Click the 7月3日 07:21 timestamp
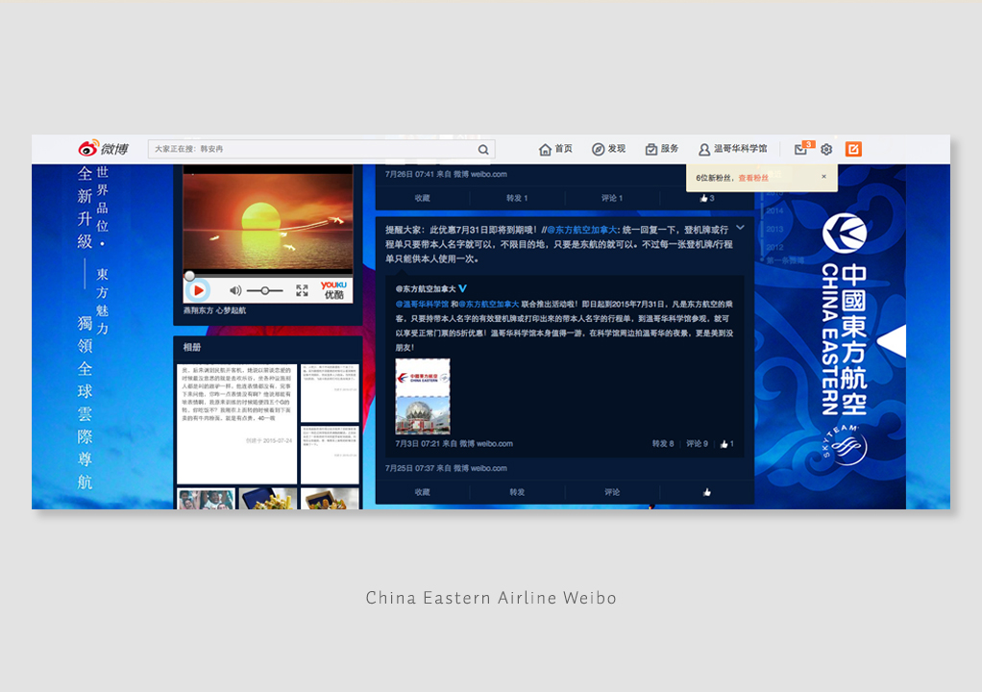Viewport: 982px width, 692px height. pos(417,443)
